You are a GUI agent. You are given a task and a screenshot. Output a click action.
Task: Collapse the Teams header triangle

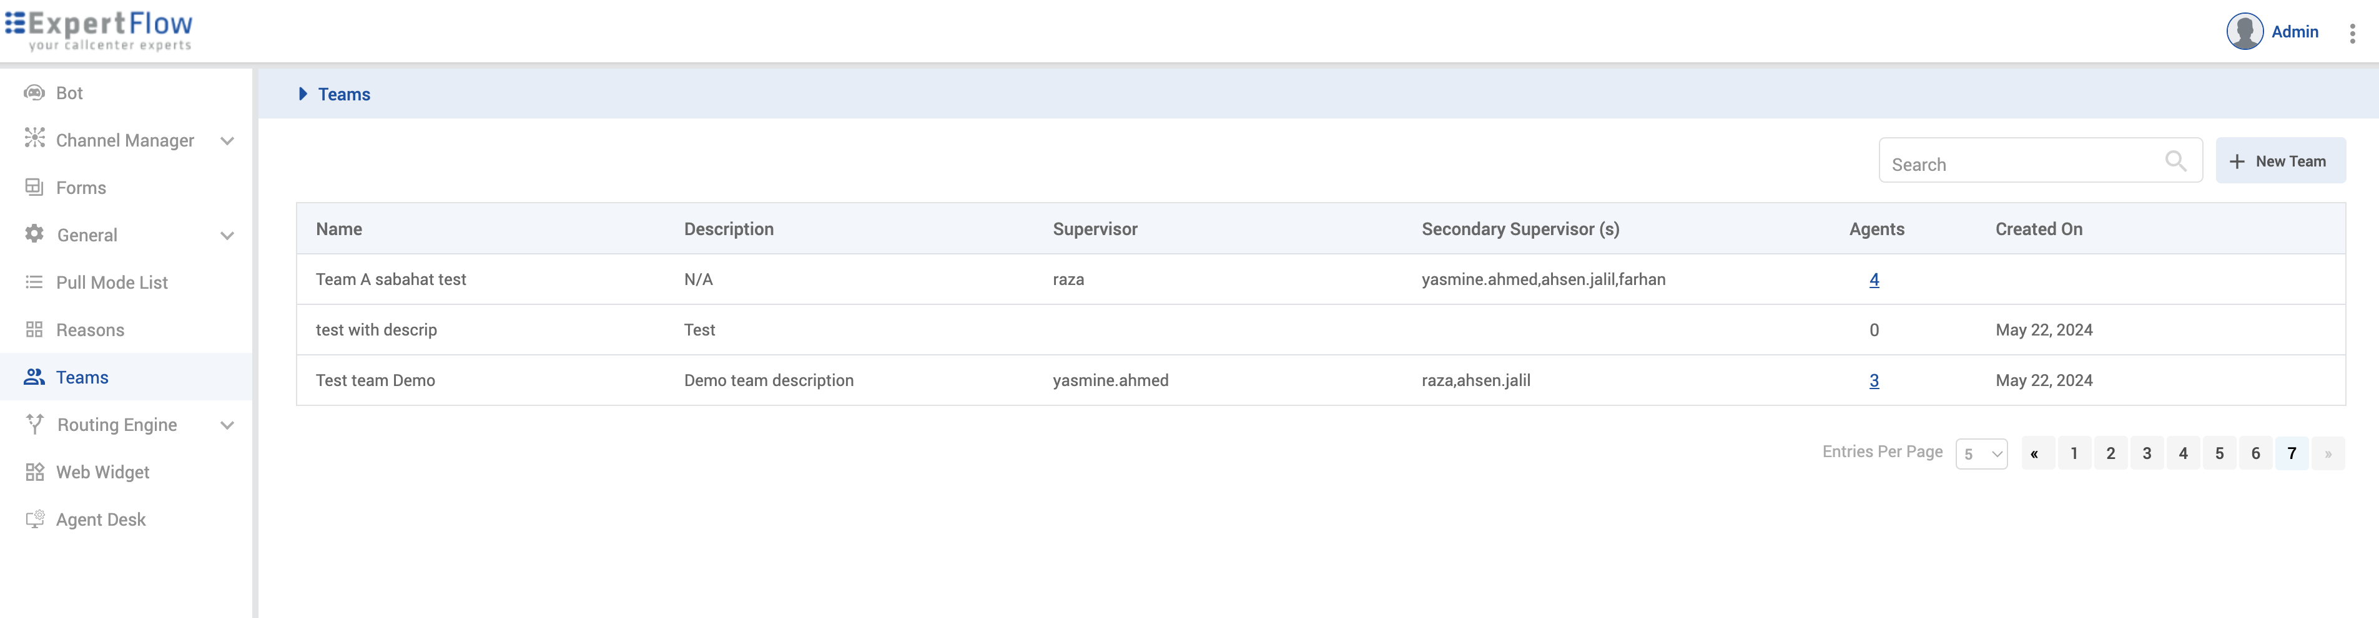click(303, 94)
